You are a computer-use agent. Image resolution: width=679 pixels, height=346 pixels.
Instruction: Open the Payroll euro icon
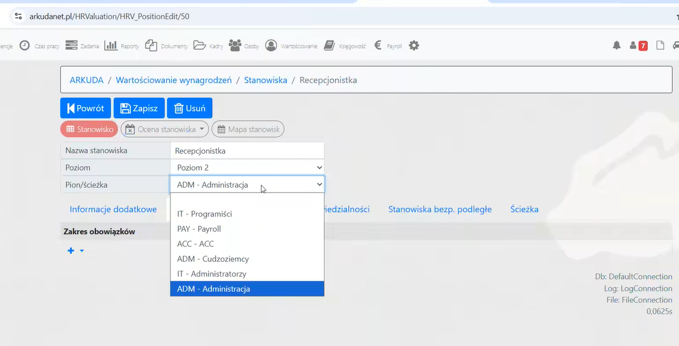point(378,45)
